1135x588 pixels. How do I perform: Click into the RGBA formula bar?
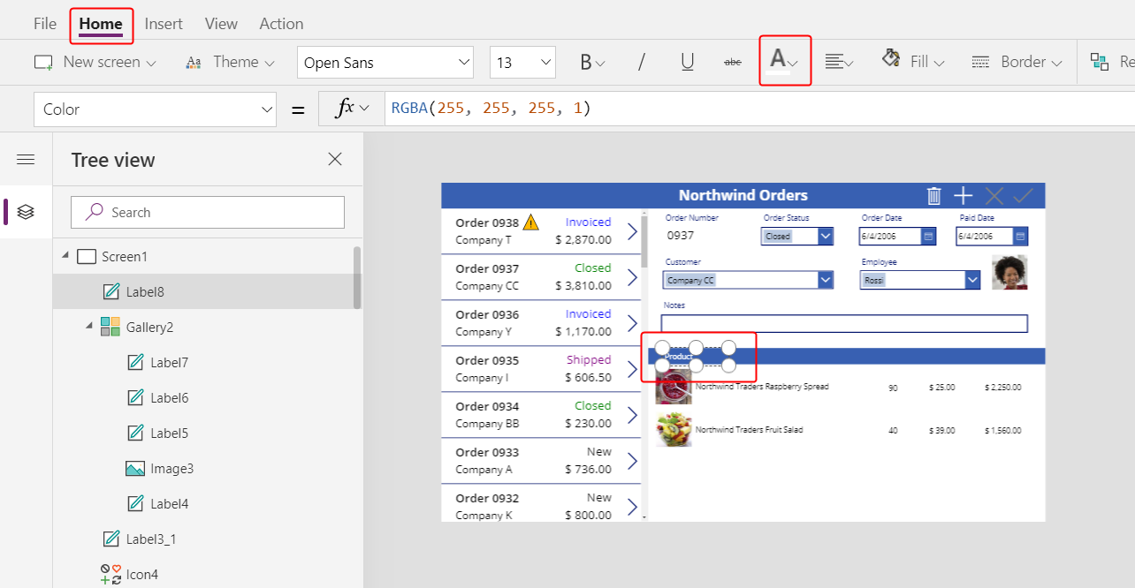tap(760, 109)
